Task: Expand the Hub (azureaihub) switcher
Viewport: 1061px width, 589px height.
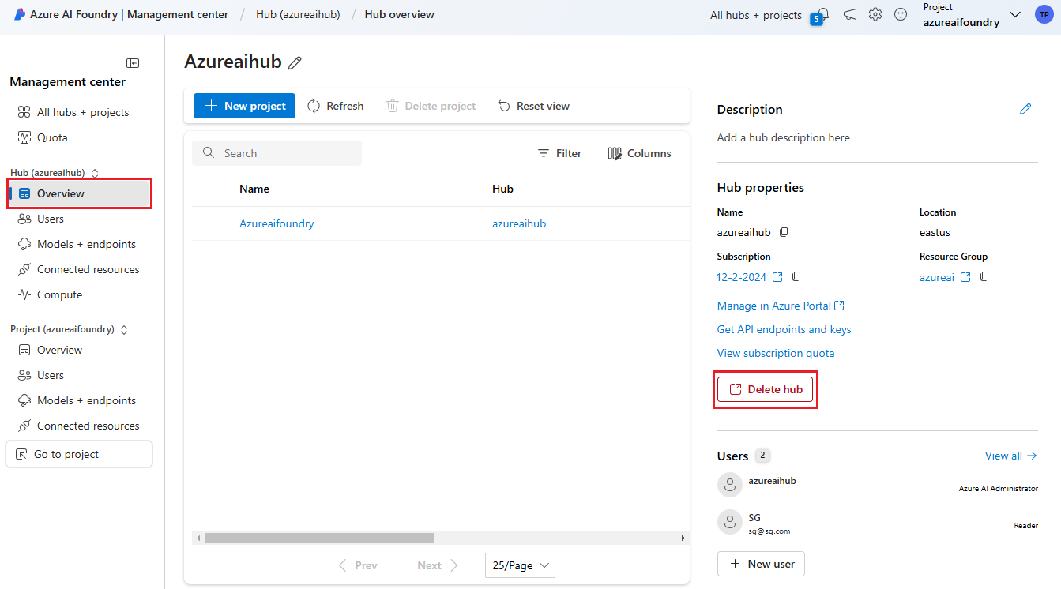Action: pyautogui.click(x=95, y=173)
